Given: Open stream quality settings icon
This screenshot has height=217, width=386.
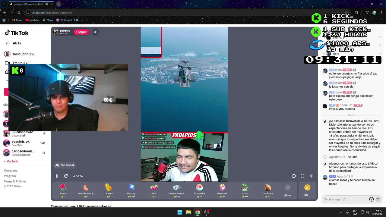Looking at the screenshot, I should tap(293, 176).
